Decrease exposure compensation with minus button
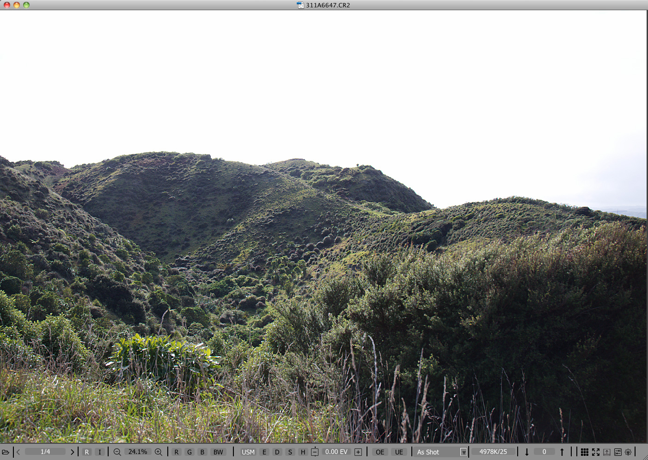Screen dimensions: 648x460 coord(315,452)
